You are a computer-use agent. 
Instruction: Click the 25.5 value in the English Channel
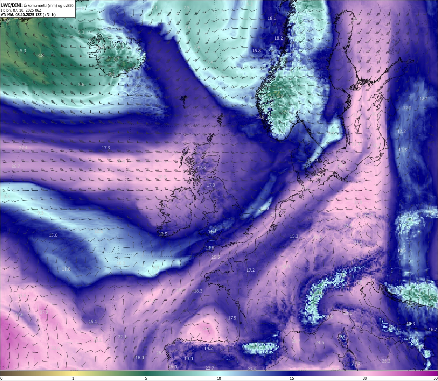click(216, 257)
